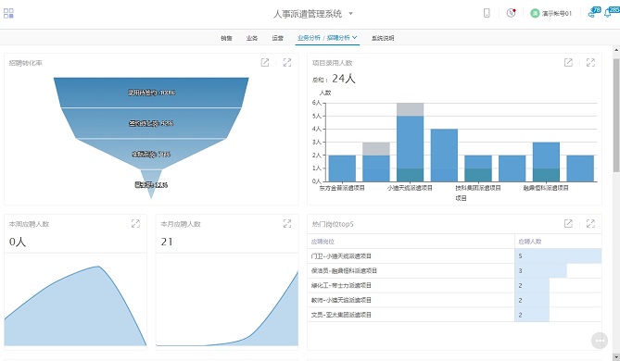Click the 项目录用人数 panel title
This screenshot has height=361, width=620.
[x=332, y=63]
